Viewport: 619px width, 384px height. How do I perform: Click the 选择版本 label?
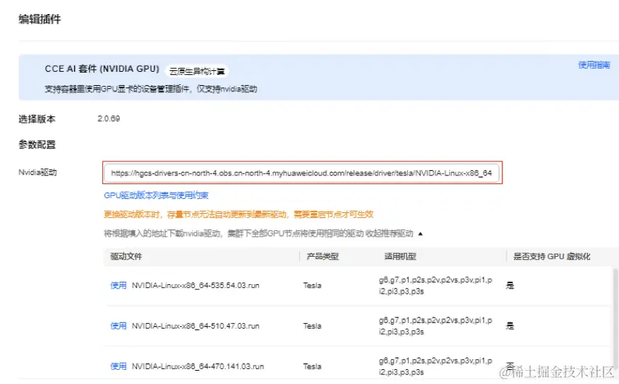point(37,119)
